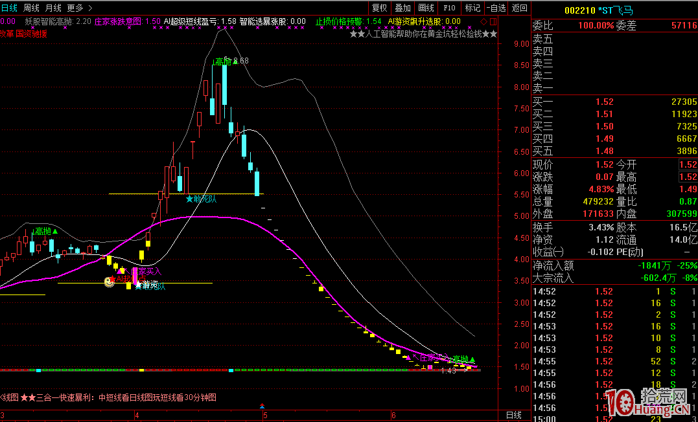This screenshot has height=422, width=698.
Task: Expand the 更多 periods dropdown
Action: [80, 8]
